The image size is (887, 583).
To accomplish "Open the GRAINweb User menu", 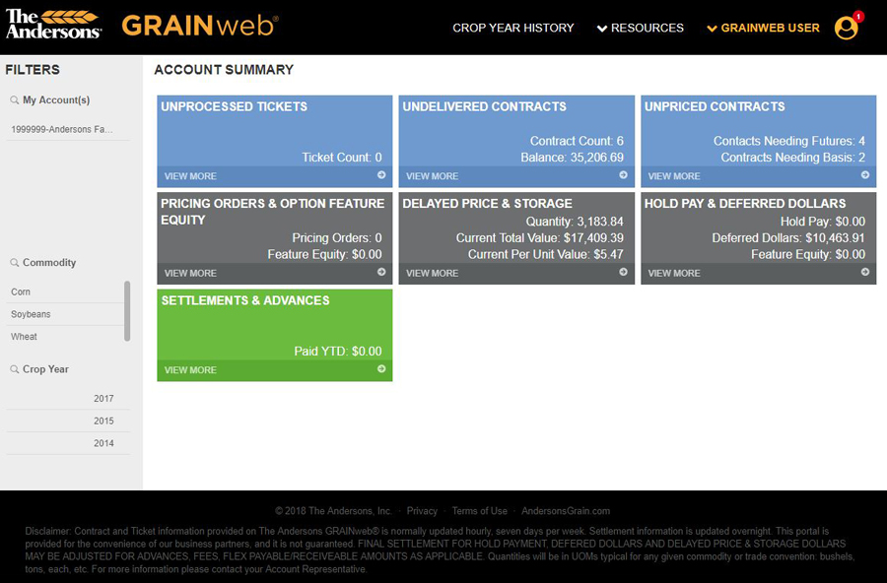I will [x=770, y=29].
